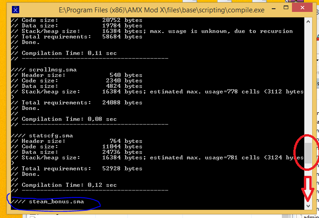
Task: Click the compile.exe path in the title bar
Action: pyautogui.click(x=161, y=10)
